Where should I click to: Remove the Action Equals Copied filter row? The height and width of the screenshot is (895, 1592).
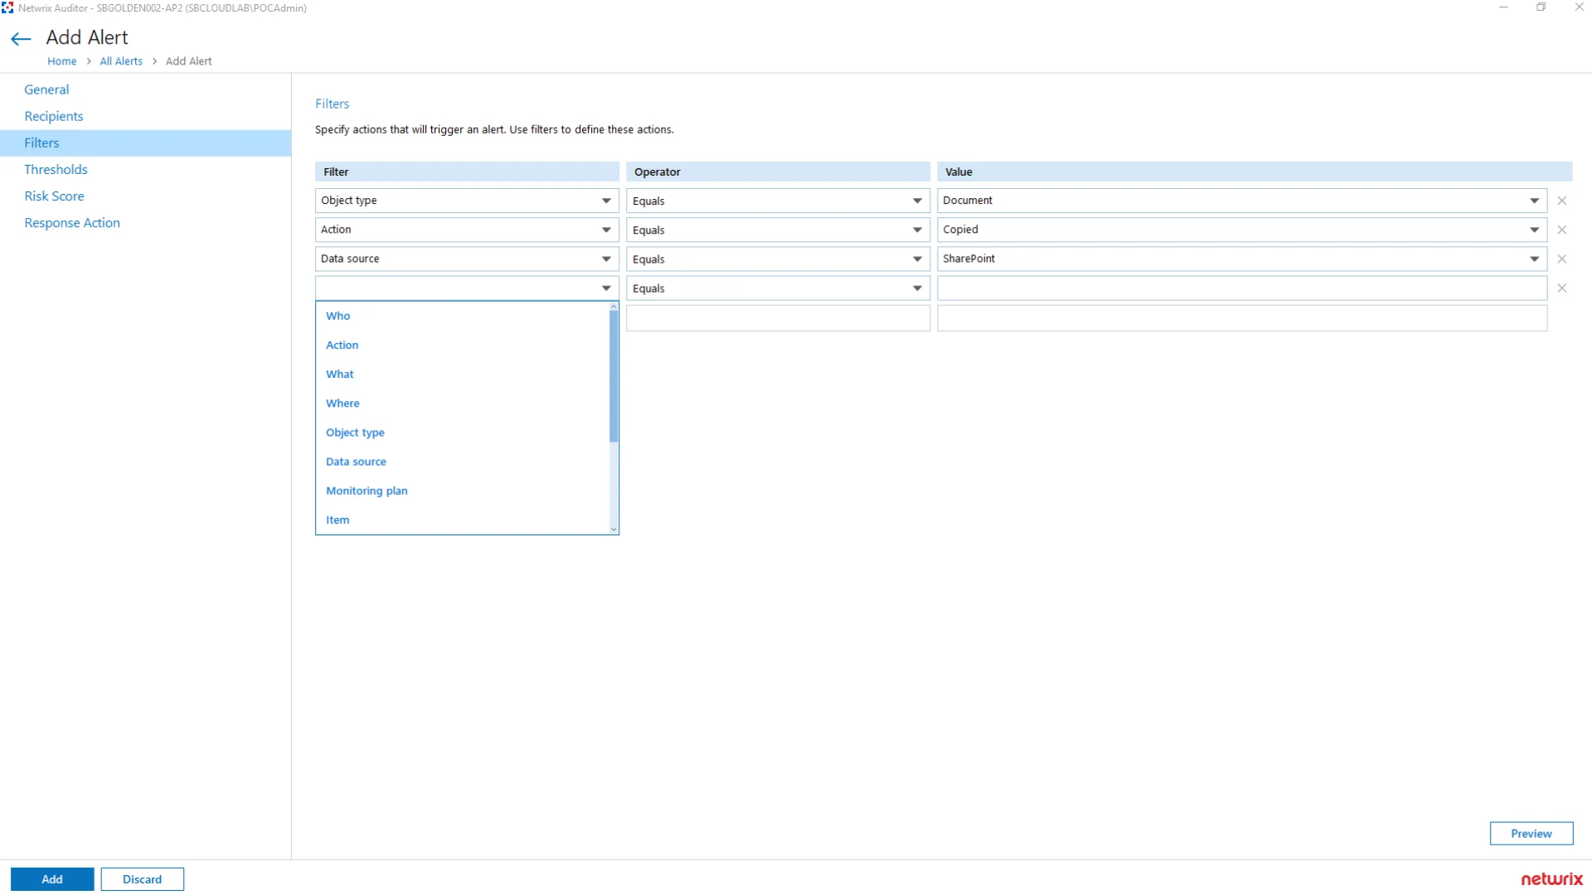[1562, 230]
